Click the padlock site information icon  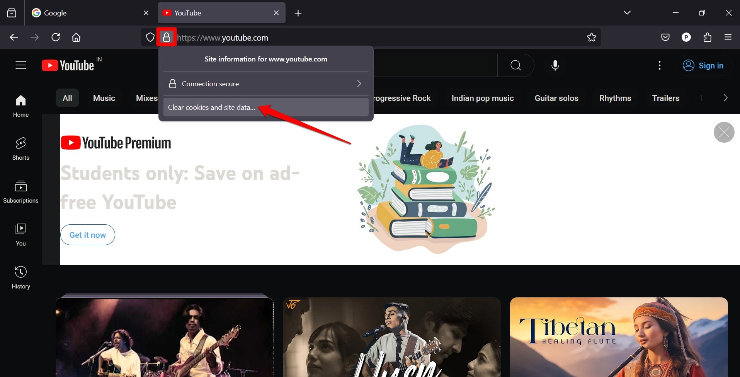point(167,37)
